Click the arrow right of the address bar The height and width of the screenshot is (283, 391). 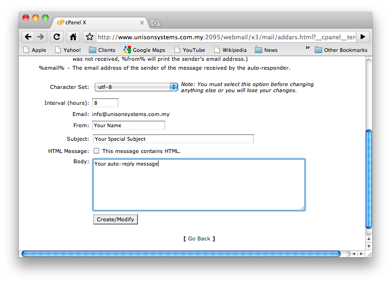(363, 36)
